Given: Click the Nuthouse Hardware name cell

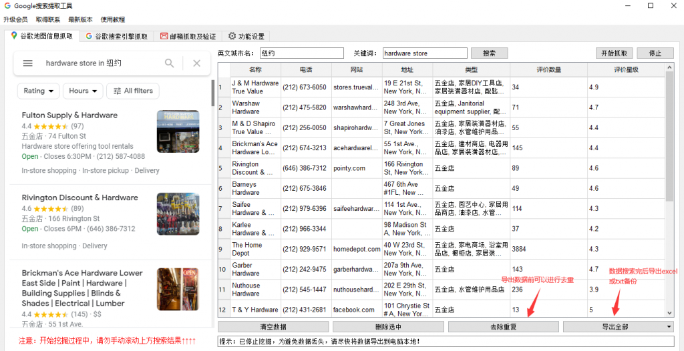Looking at the screenshot, I should [256, 290].
